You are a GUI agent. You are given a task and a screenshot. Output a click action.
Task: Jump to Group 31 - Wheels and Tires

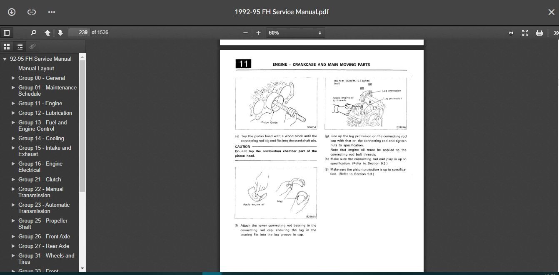46,259
